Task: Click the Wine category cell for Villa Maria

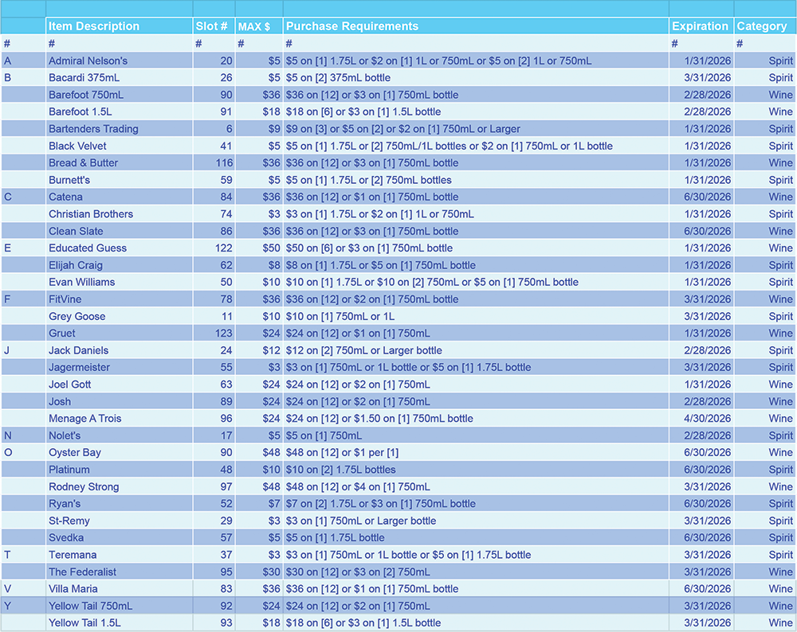Action: tap(780, 589)
